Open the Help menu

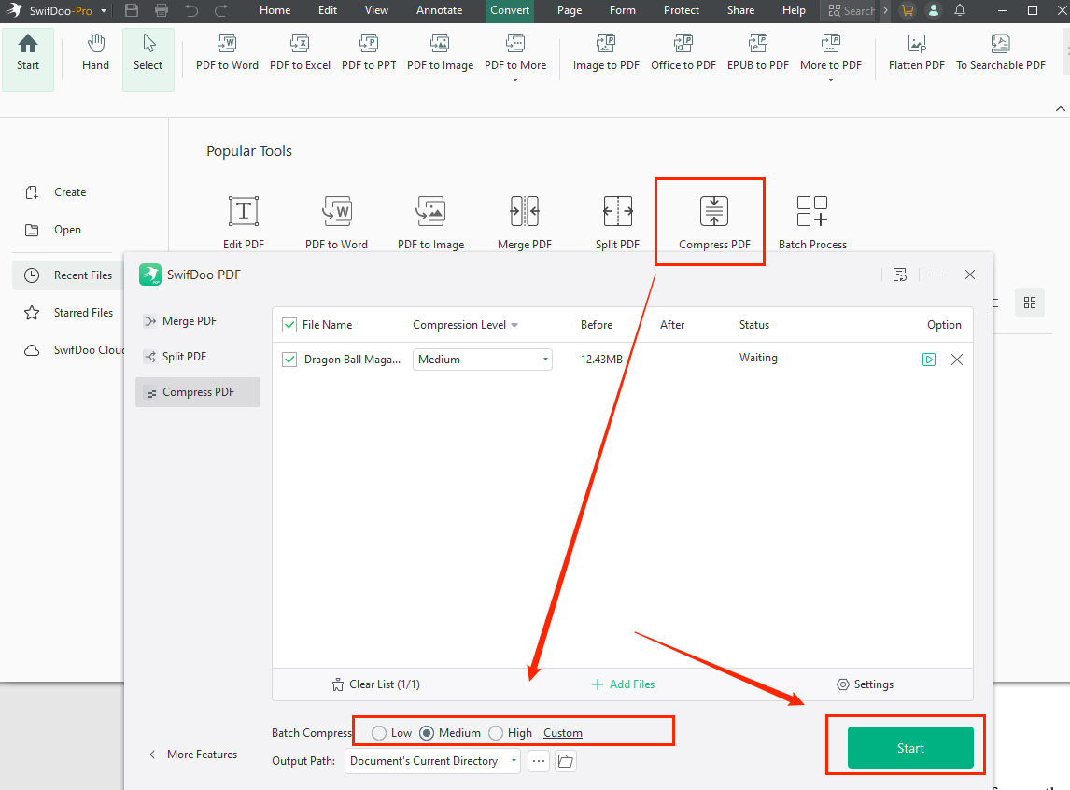[x=794, y=10]
